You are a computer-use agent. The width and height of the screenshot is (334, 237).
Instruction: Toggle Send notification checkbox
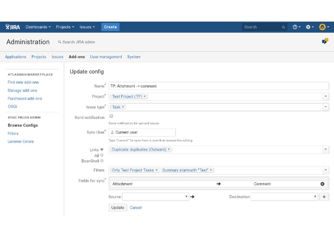pyautogui.click(x=111, y=116)
